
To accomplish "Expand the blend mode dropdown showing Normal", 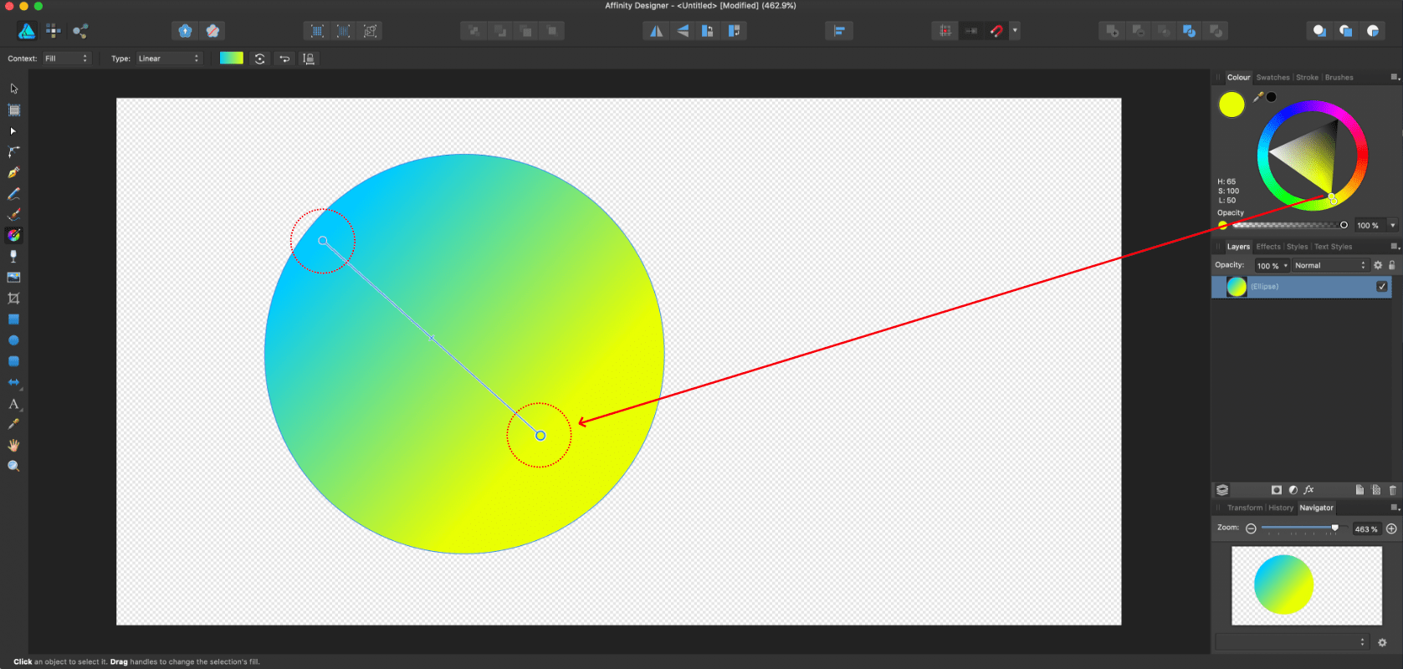I will (x=1329, y=265).
